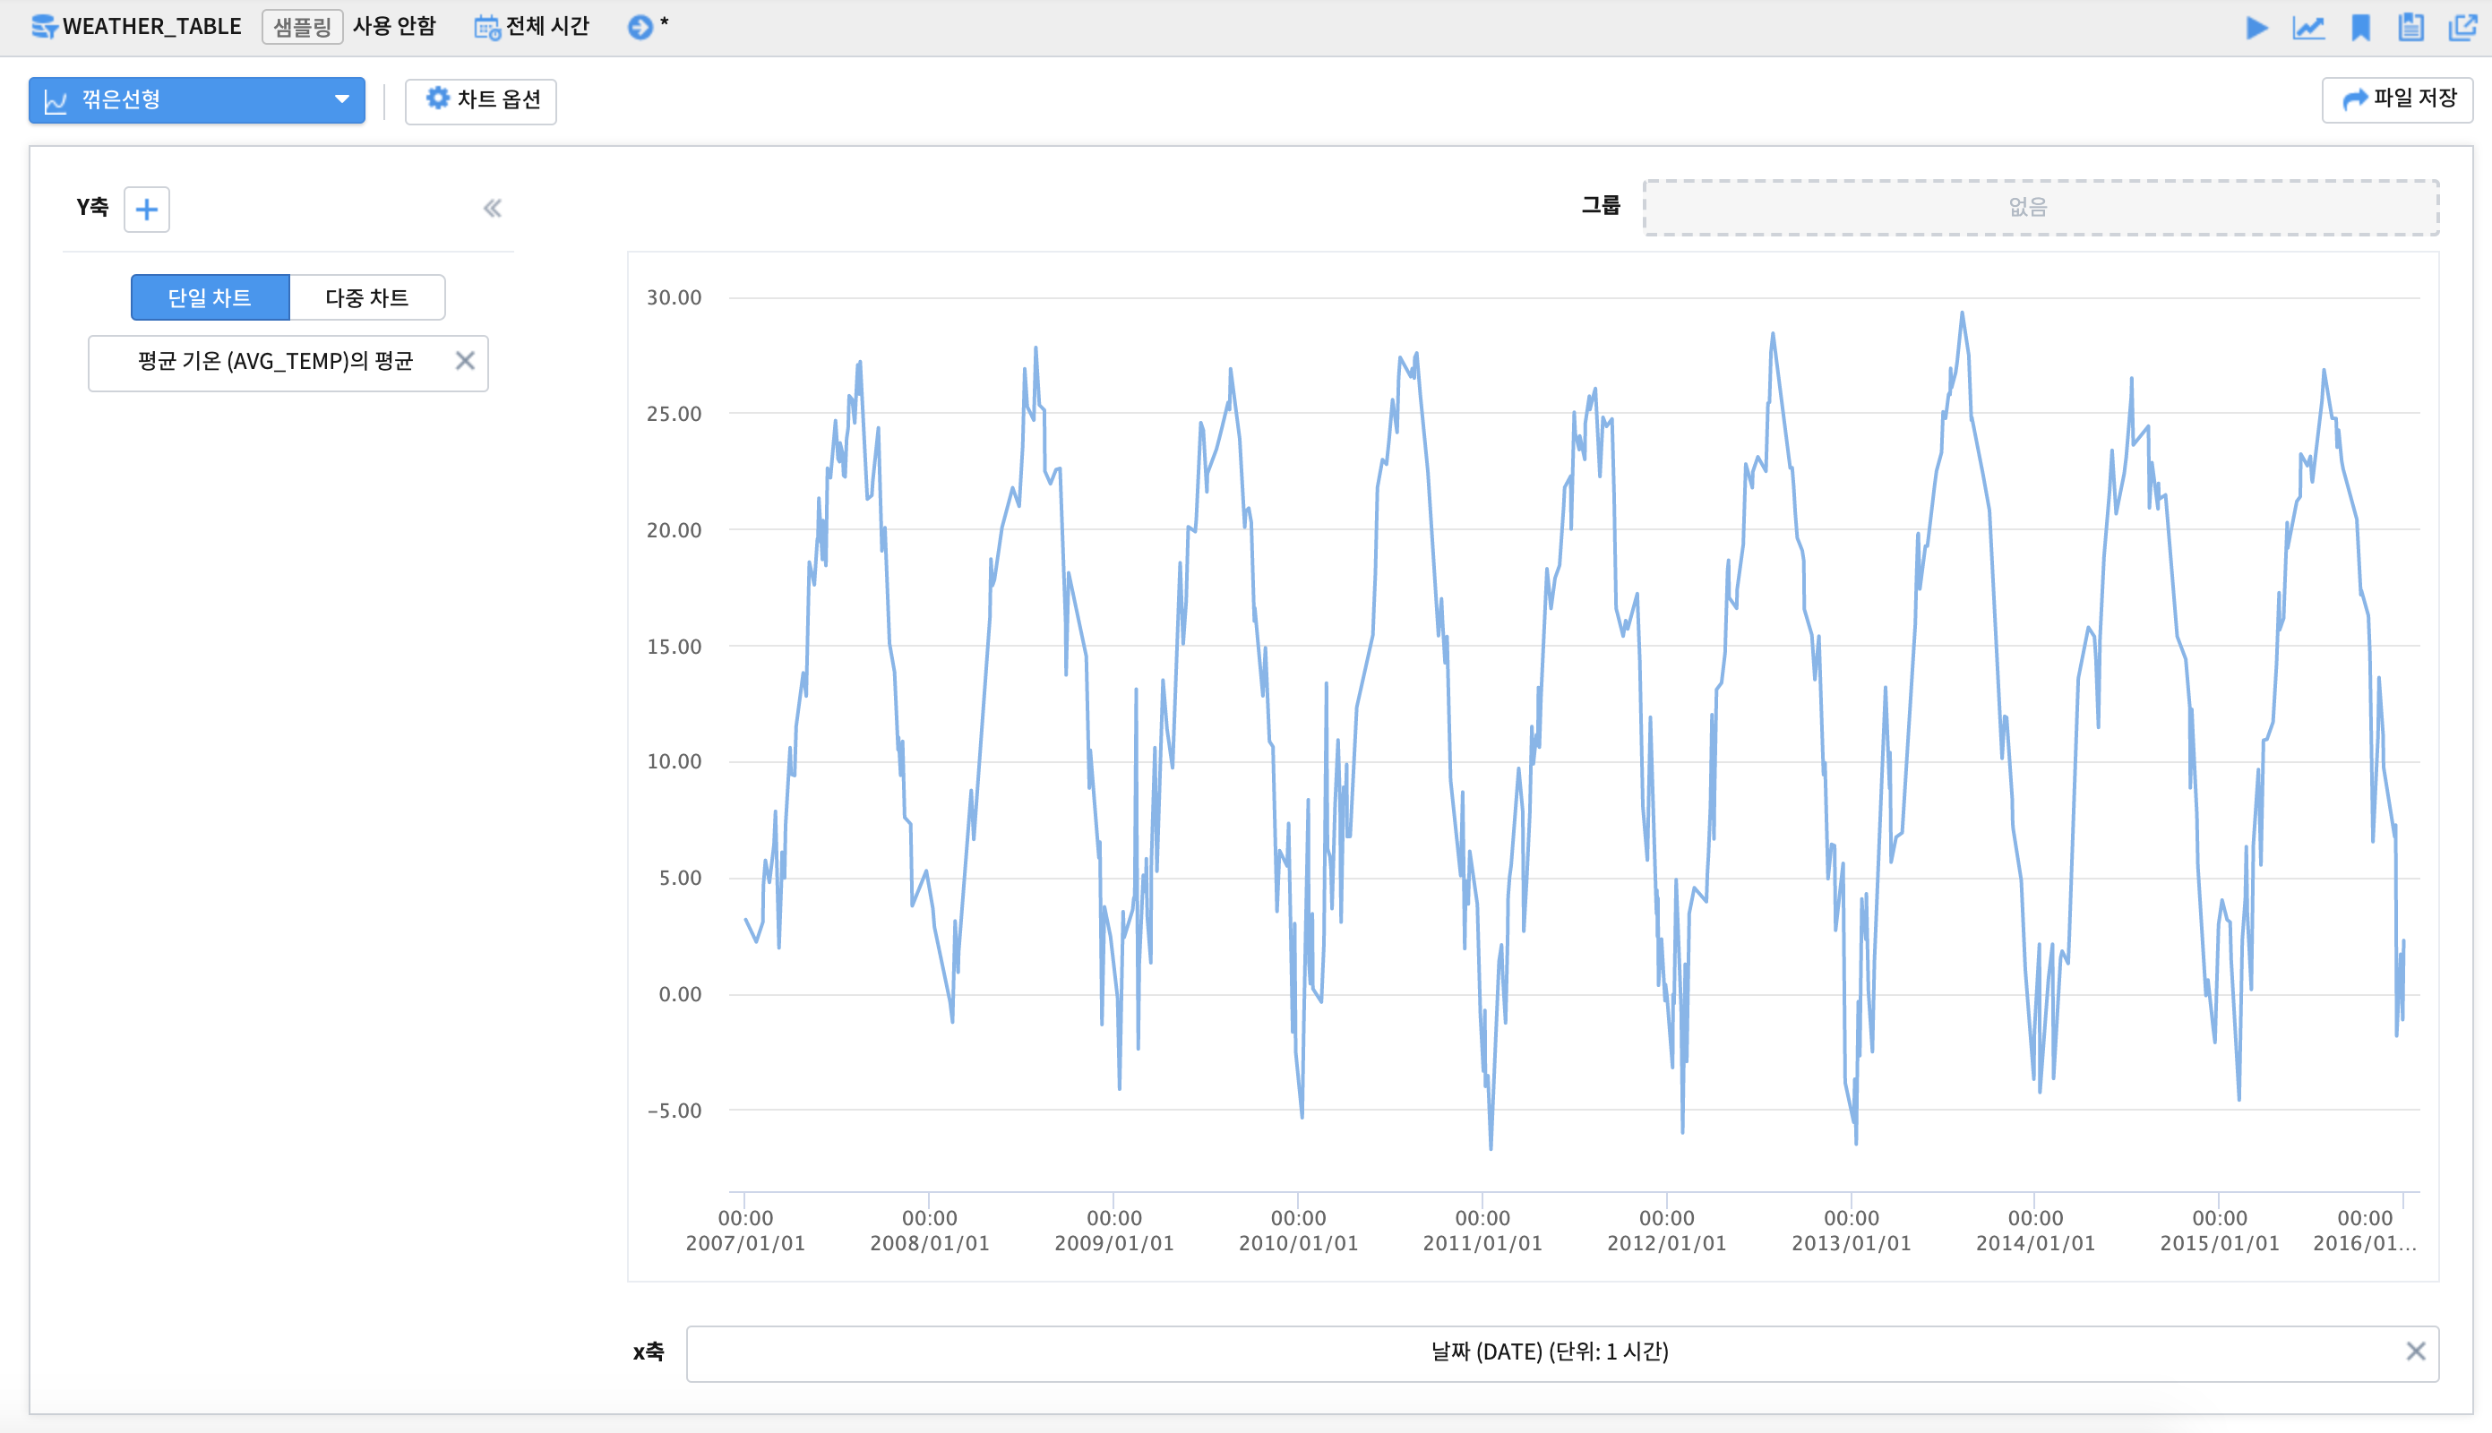Click the line chart icon in 꺾은선형 selector
Viewport: 2492px width, 1433px height.
(56, 101)
